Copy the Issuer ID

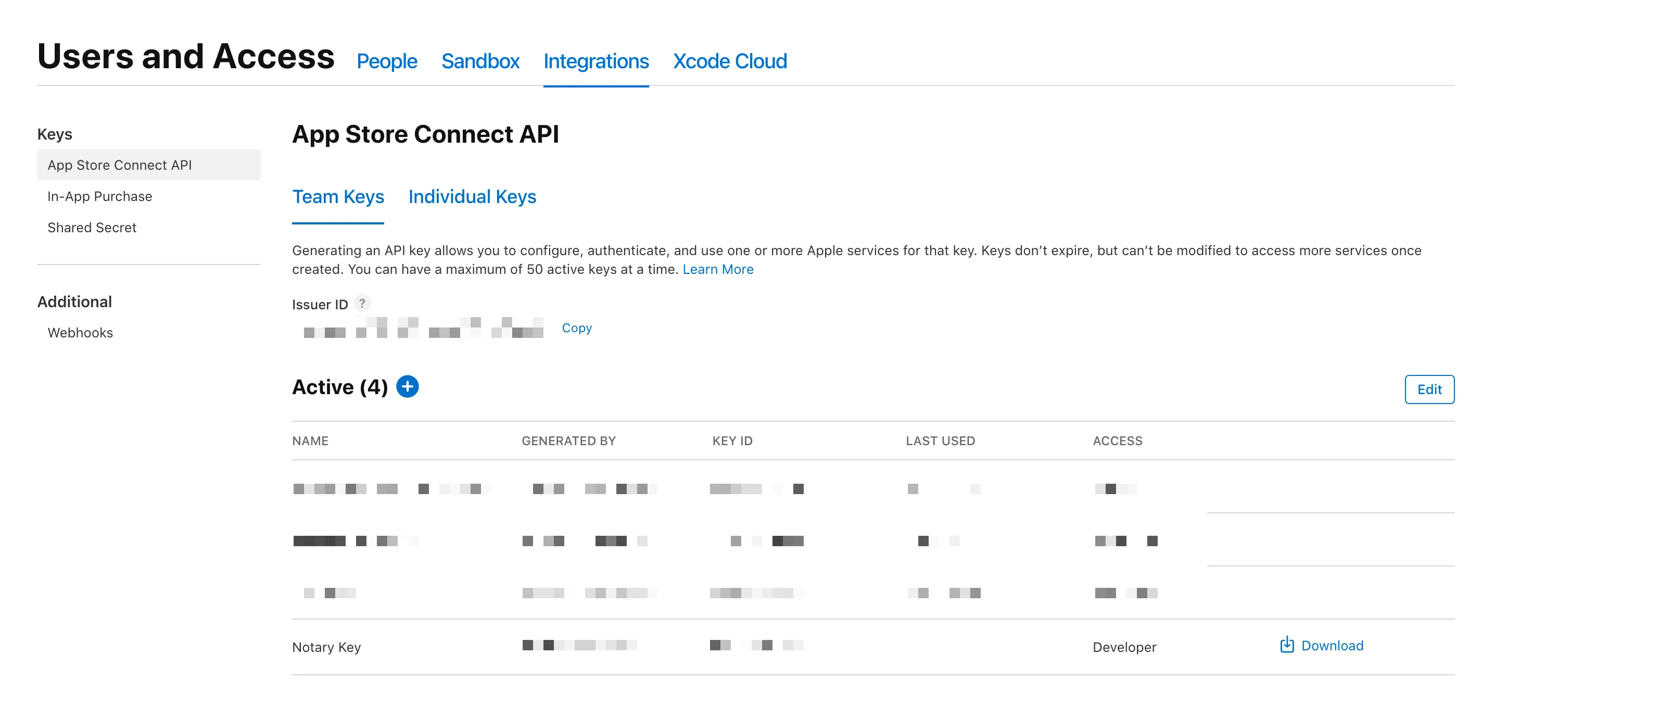point(577,328)
